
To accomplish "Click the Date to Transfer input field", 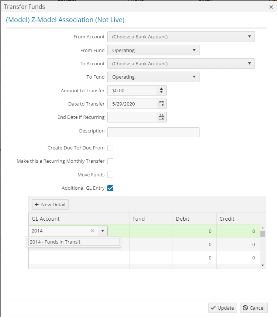I will click(x=132, y=104).
